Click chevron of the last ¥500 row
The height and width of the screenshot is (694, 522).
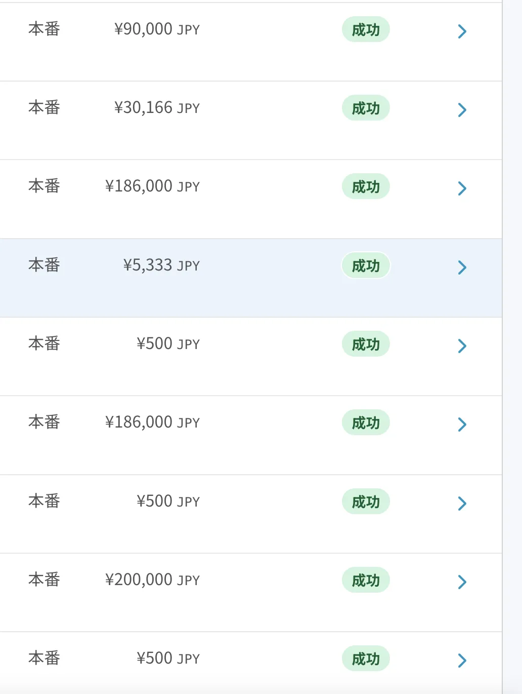click(462, 661)
